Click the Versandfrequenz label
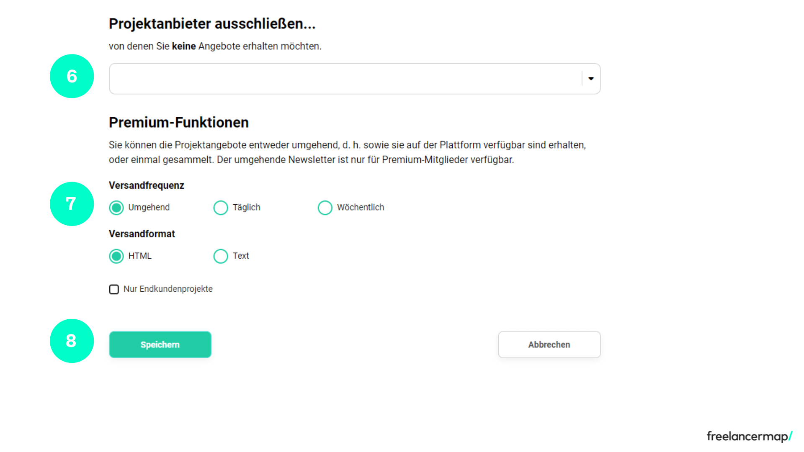The height and width of the screenshot is (452, 804). coord(146,185)
